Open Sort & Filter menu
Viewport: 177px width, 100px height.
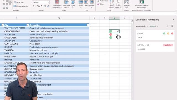(x=112, y=4)
